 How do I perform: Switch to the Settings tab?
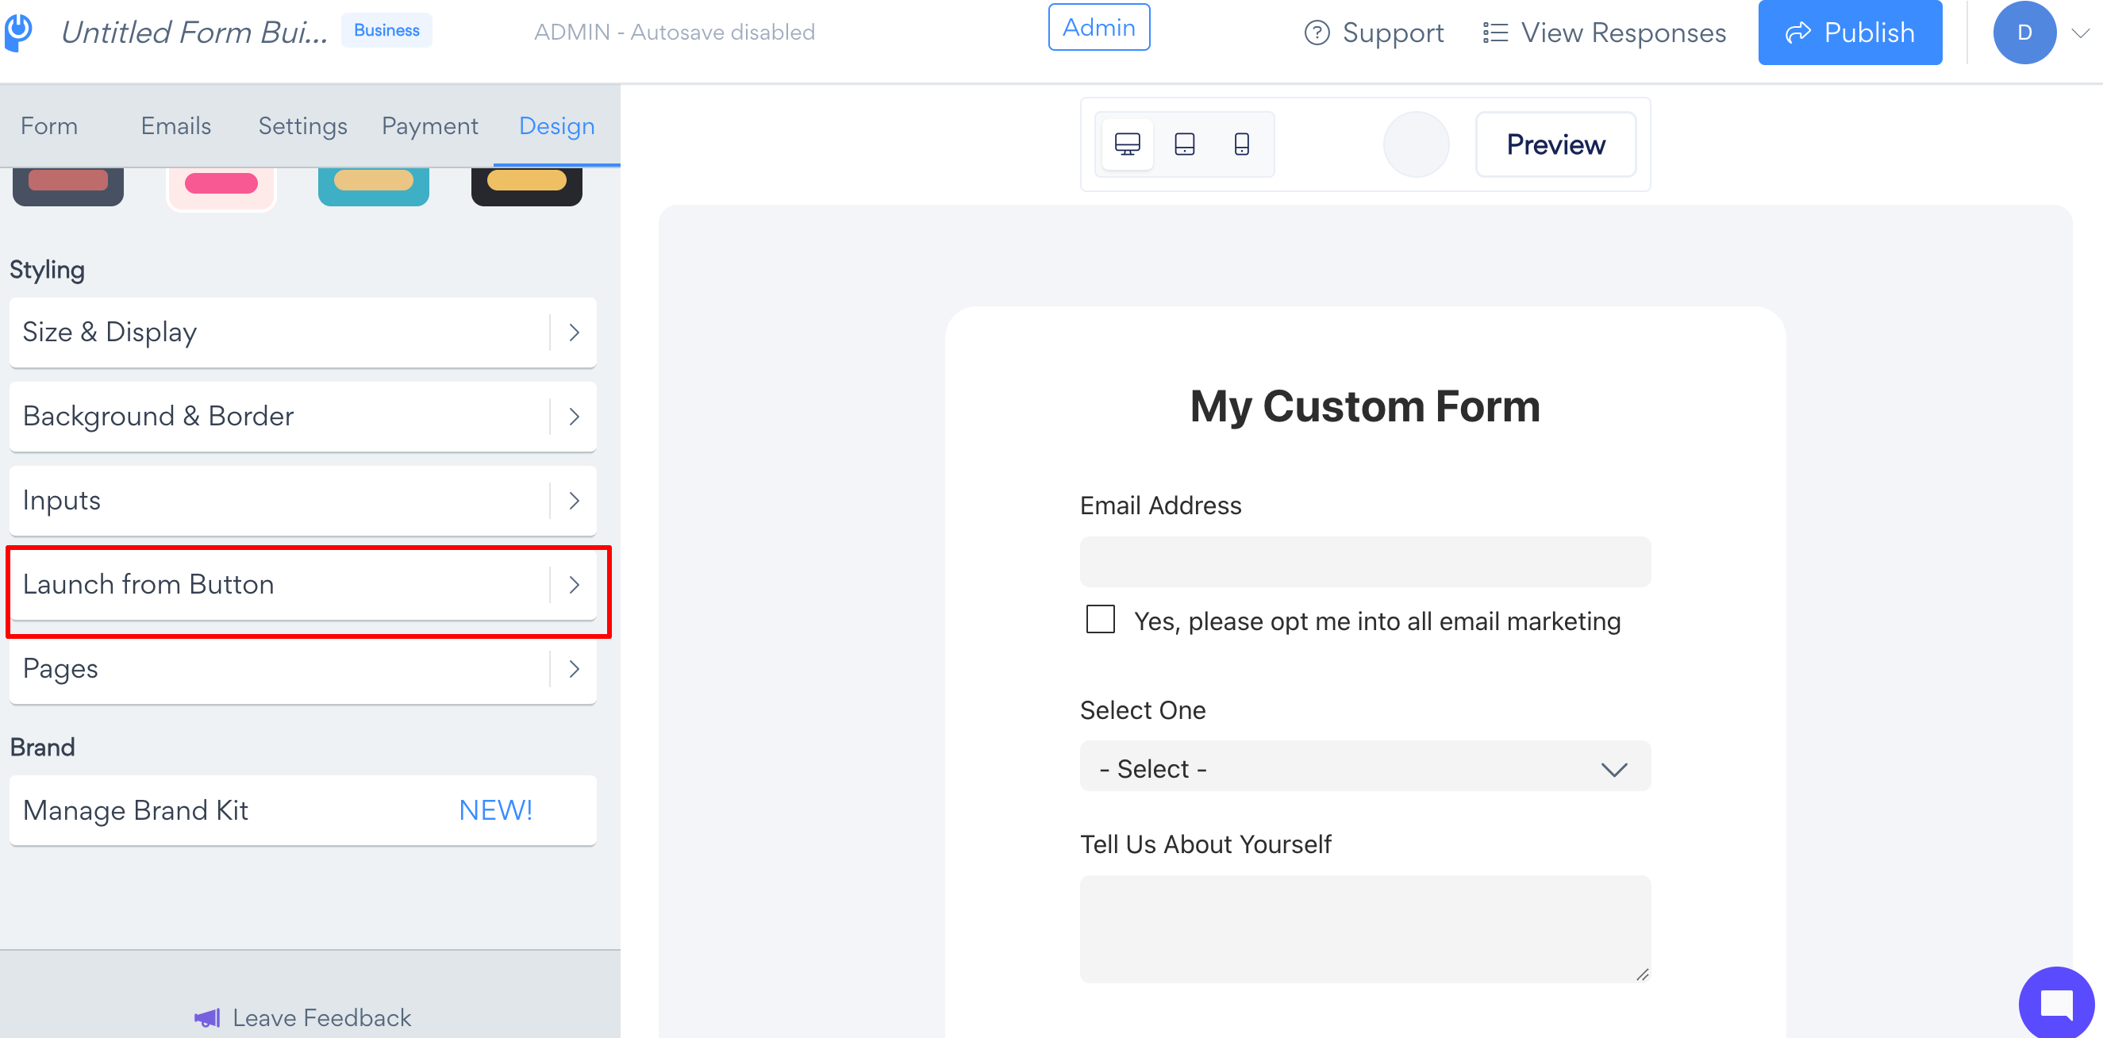303,125
